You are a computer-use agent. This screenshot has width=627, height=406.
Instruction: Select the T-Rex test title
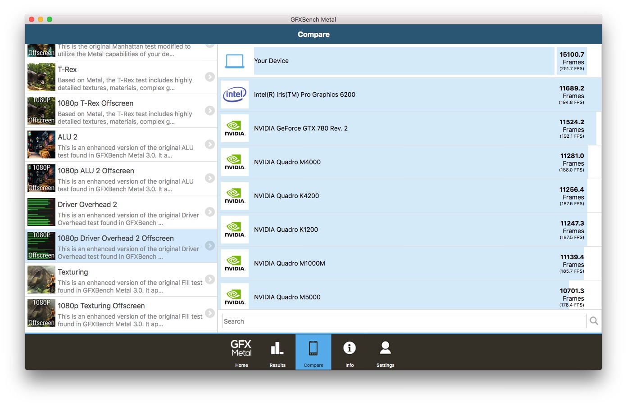[x=67, y=70]
